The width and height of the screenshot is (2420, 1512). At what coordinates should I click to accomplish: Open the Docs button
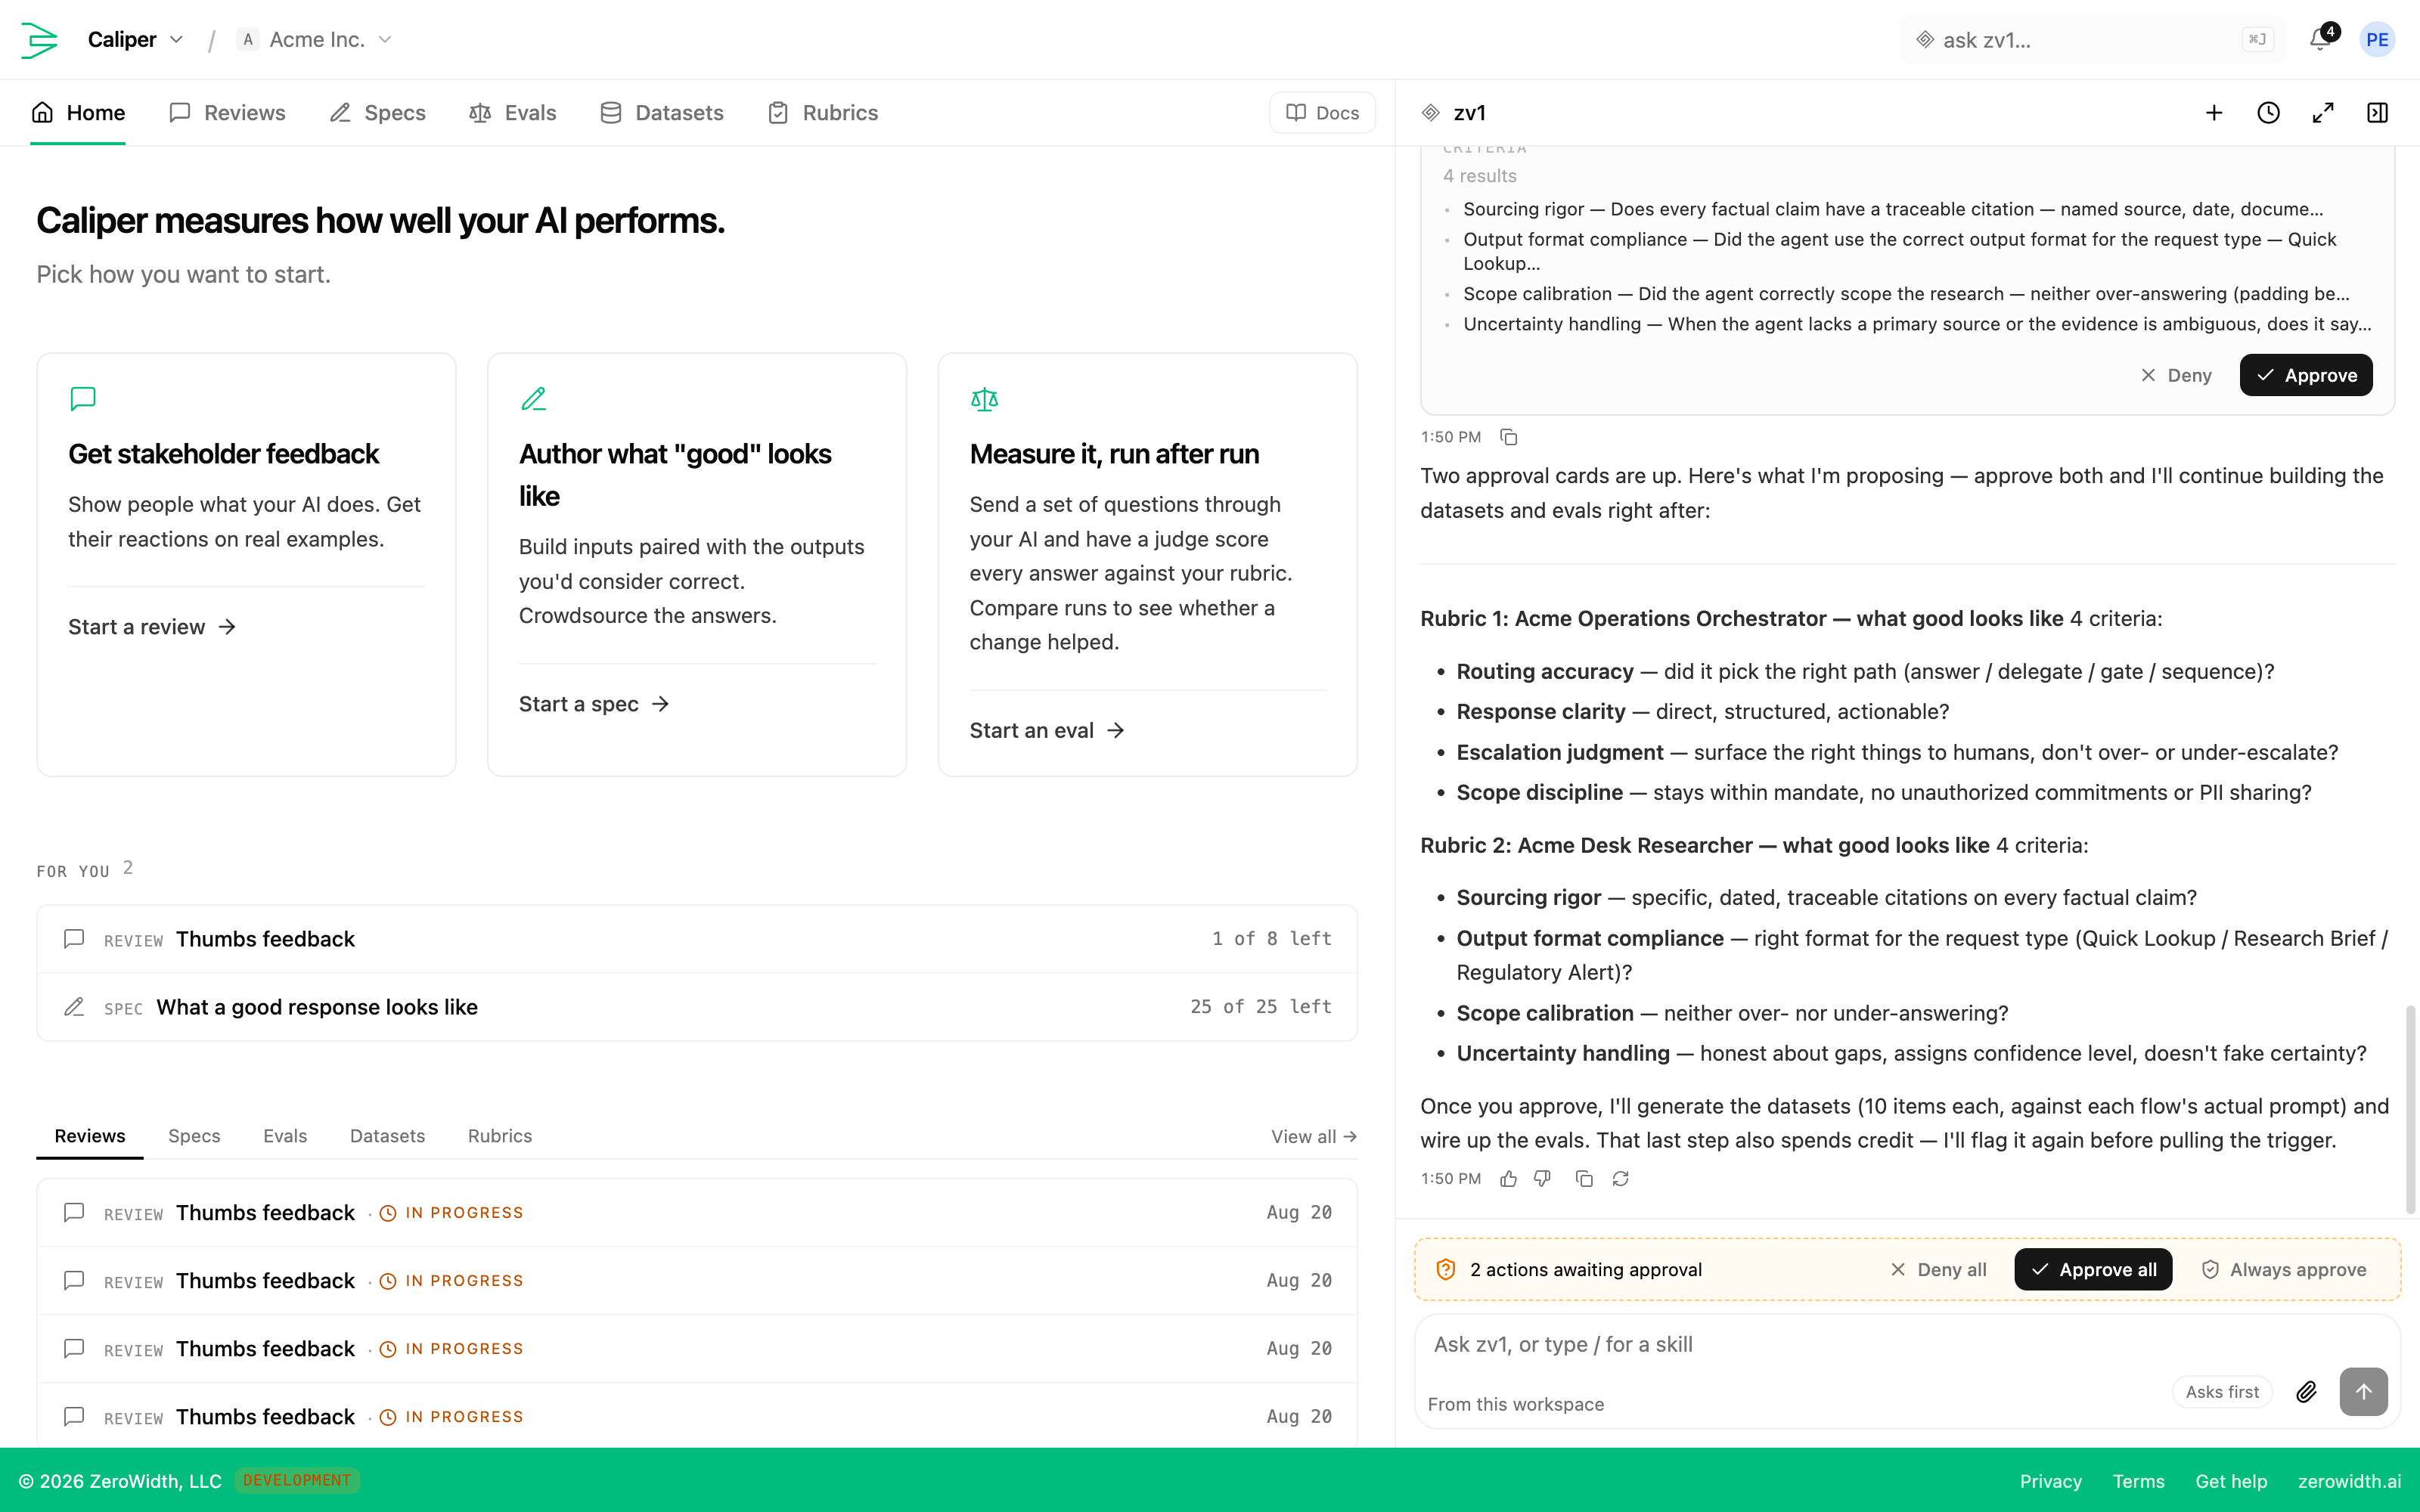(1322, 113)
